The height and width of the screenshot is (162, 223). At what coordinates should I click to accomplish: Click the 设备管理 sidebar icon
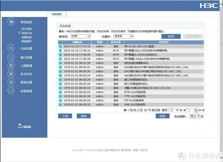(12, 91)
